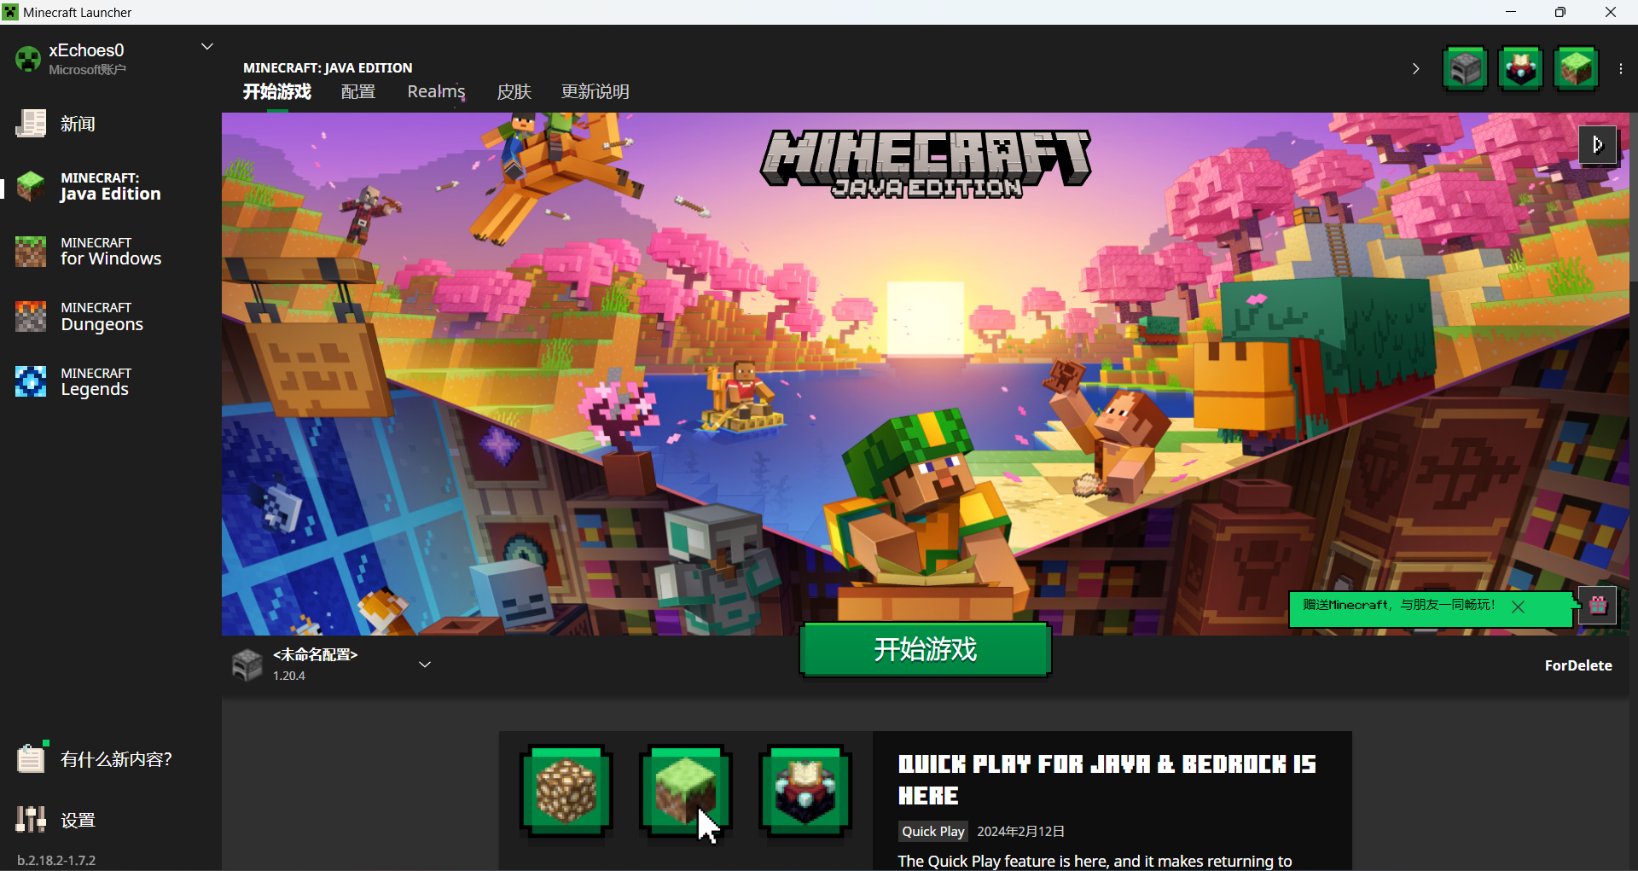Screen dimensions: 1638x871
Task: Click the green 开始游戏 play button
Action: pos(925,650)
